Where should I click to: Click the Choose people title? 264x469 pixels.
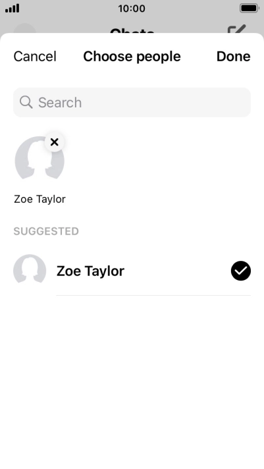coord(132,56)
